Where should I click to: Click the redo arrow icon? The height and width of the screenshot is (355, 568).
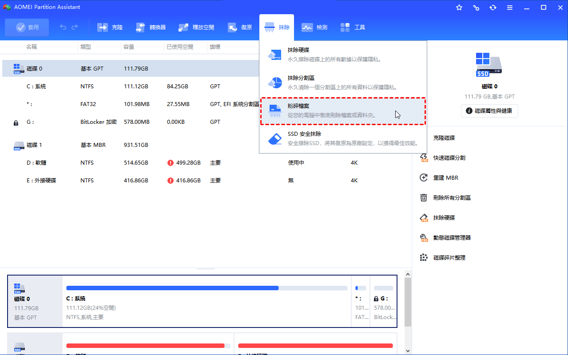[75, 28]
